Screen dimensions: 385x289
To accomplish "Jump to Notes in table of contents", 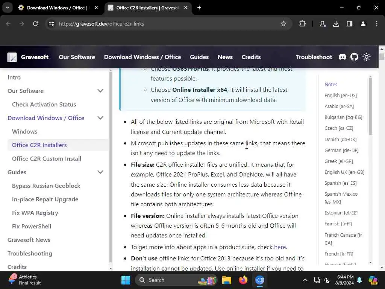I will click(x=331, y=84).
